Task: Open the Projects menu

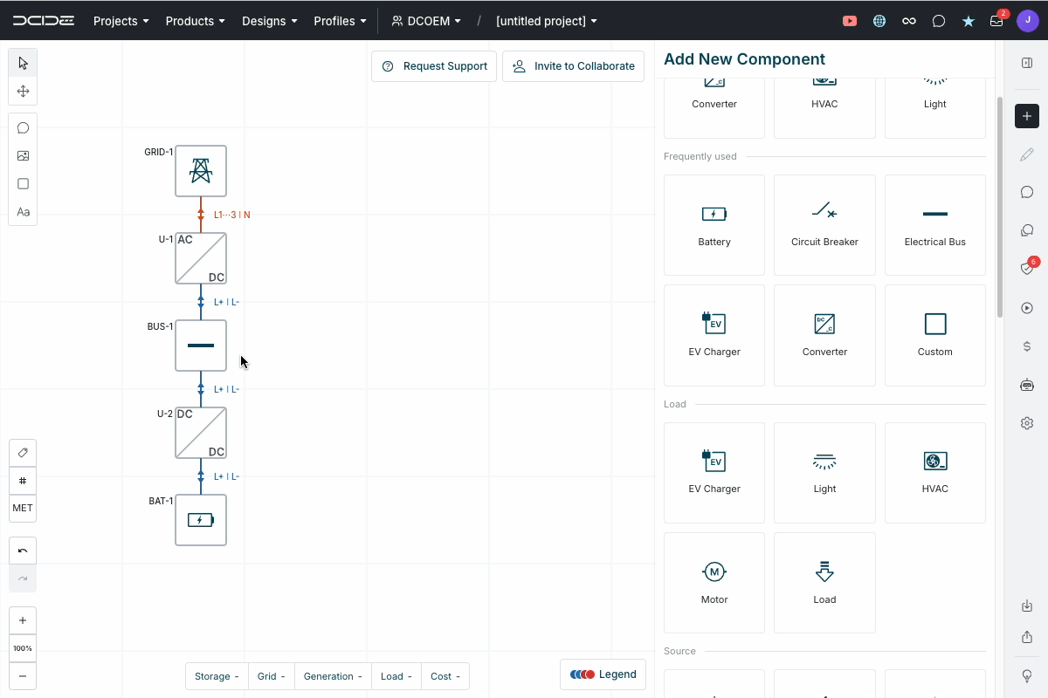Action: coord(120,20)
